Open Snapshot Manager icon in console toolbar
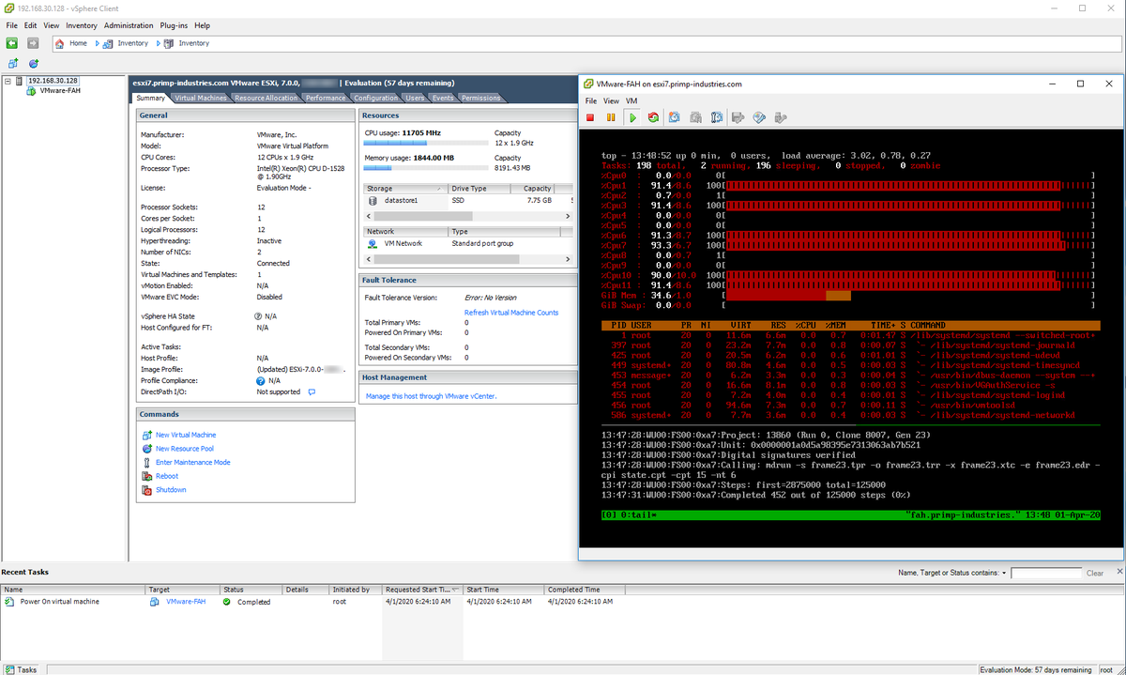The image size is (1126, 675). (x=717, y=117)
